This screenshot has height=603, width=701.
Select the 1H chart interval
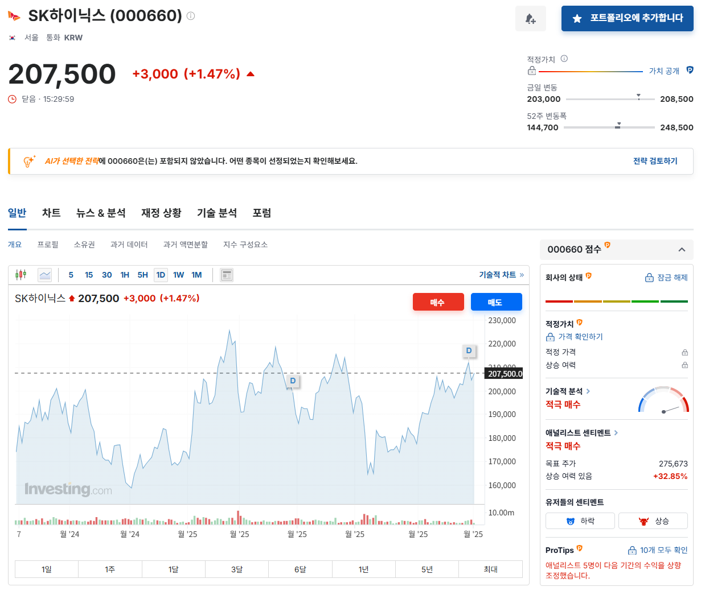point(125,275)
